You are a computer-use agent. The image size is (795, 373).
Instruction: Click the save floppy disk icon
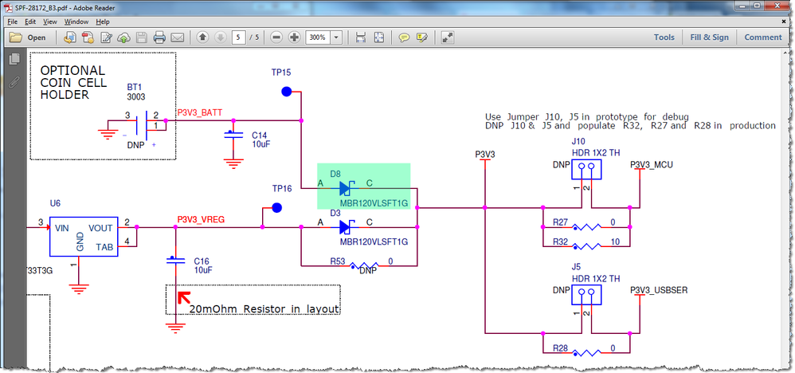[142, 37]
